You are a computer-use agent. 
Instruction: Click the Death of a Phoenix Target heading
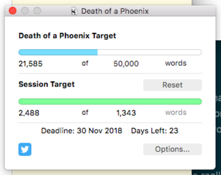(x=67, y=36)
